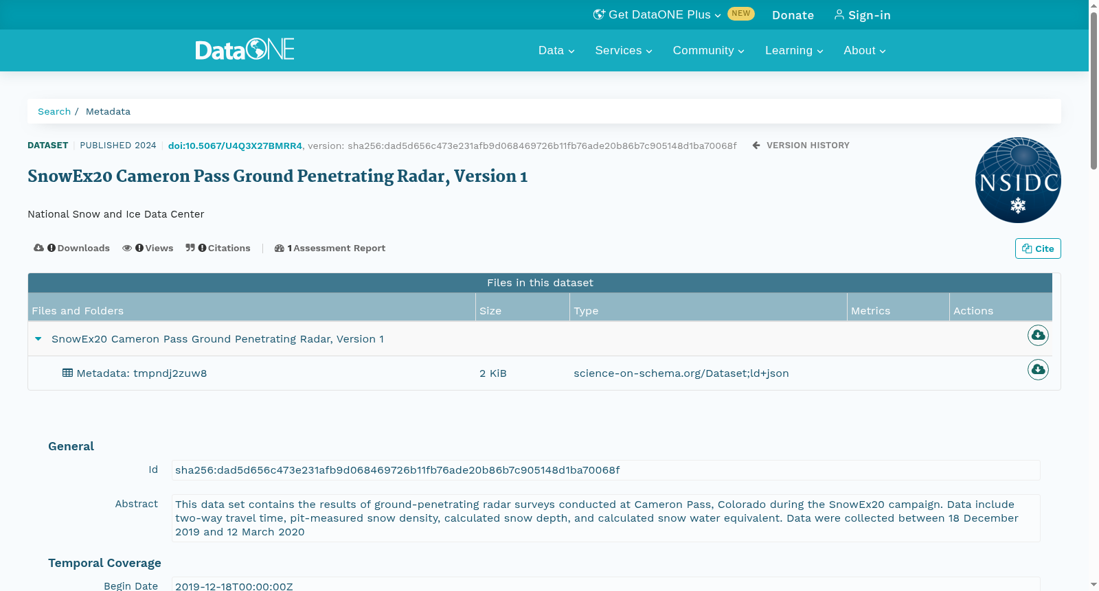Collapse the SnowEx20 dataset folder row
This screenshot has height=591, width=1099.
point(38,339)
